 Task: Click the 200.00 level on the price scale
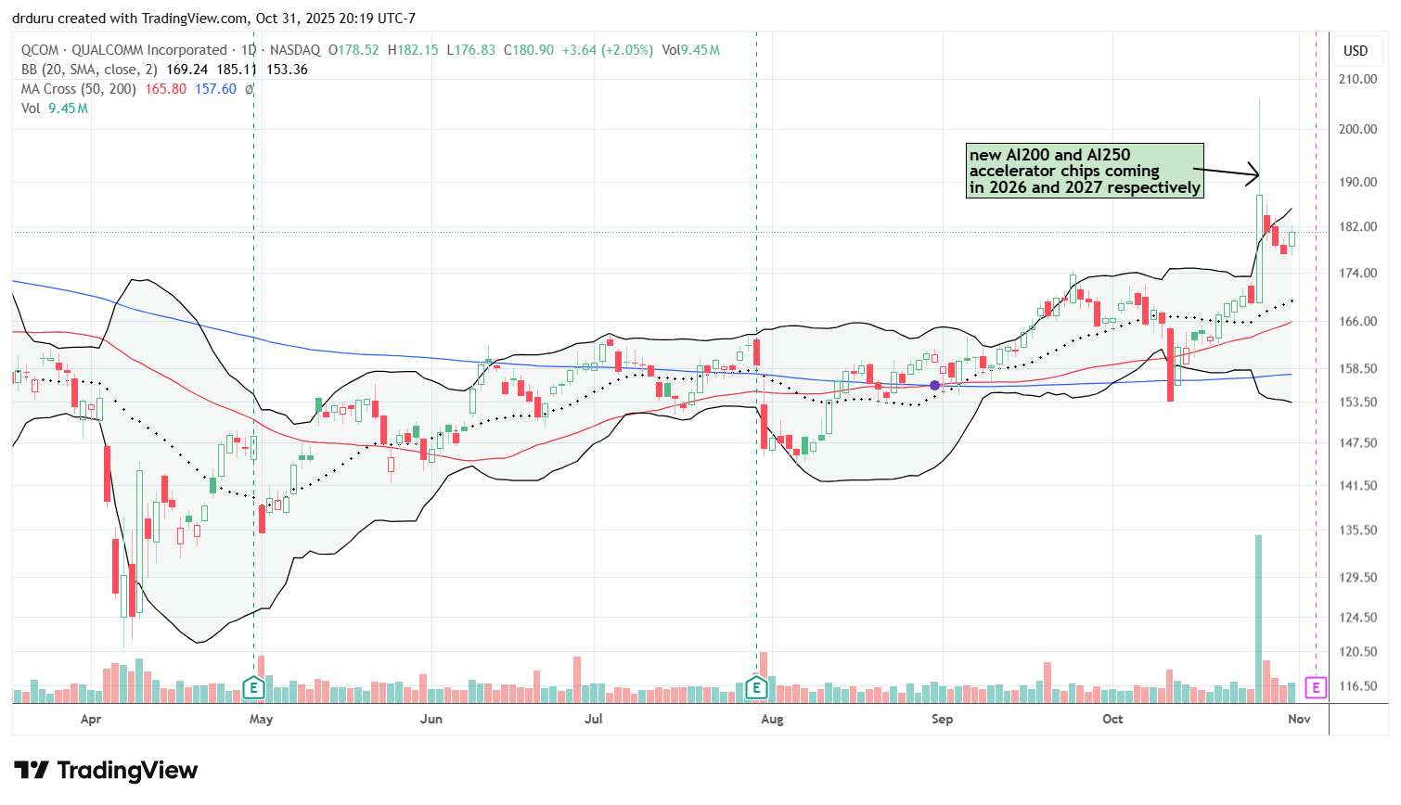1356,129
